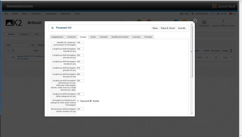Viewport: 242px width, 137px height.
Task: Switch to the Contenuto tab
Action: (x=71, y=37)
